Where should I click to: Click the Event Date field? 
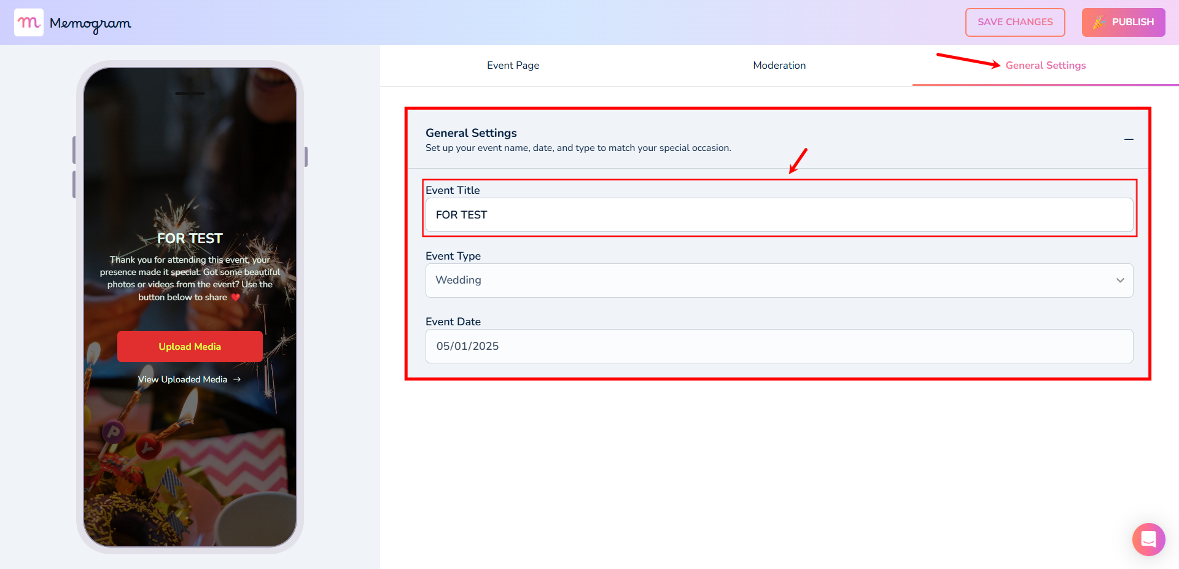point(779,346)
